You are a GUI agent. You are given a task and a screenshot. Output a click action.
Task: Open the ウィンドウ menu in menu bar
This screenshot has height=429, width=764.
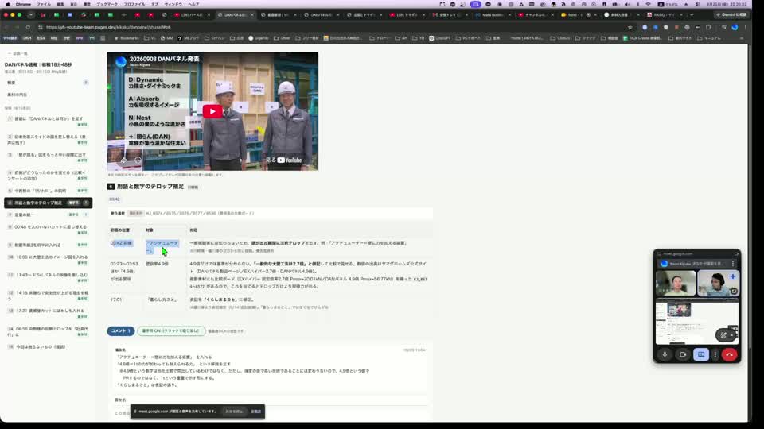click(x=173, y=4)
